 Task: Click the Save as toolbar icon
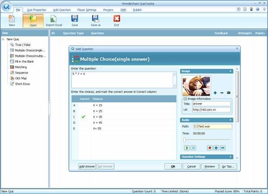pyautogui.click(x=95, y=20)
